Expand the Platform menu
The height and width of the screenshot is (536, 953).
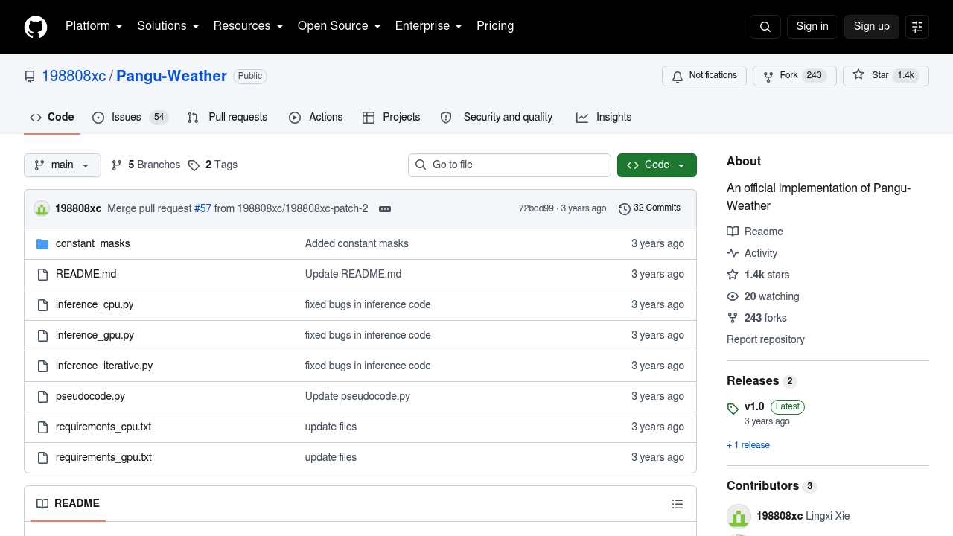(94, 26)
